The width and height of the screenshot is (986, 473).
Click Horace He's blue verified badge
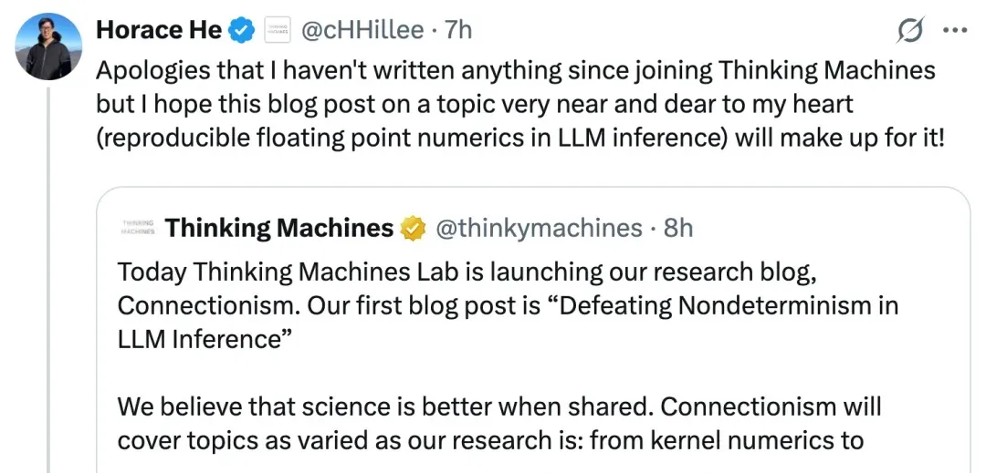click(241, 31)
